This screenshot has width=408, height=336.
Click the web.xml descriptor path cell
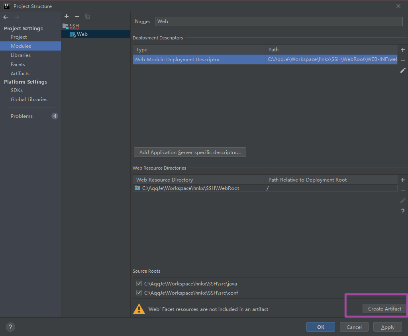pos(331,60)
